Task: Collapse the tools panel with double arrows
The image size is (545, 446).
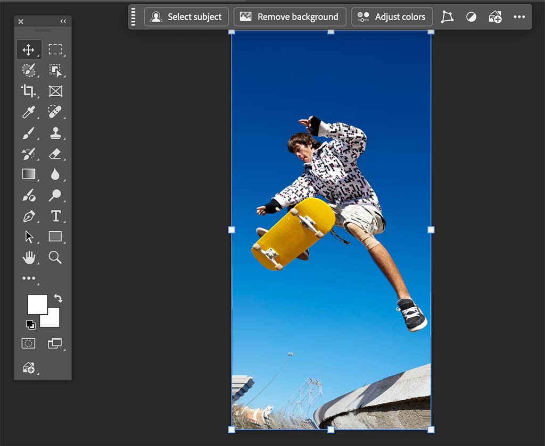Action: tap(63, 21)
